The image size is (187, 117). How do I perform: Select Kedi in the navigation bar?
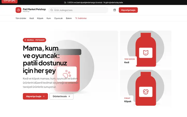pos(32,18)
